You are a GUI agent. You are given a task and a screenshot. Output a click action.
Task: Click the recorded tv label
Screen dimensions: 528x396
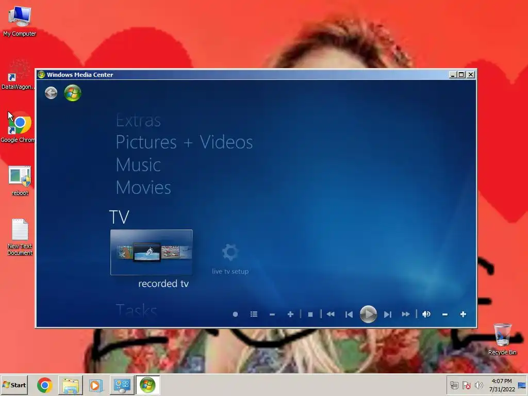[x=163, y=284]
